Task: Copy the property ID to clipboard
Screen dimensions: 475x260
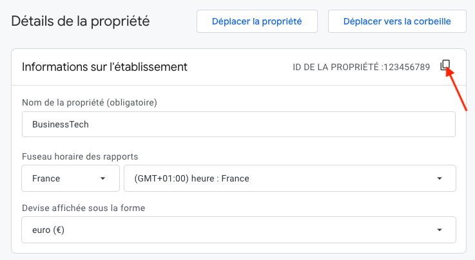Action: [x=445, y=66]
